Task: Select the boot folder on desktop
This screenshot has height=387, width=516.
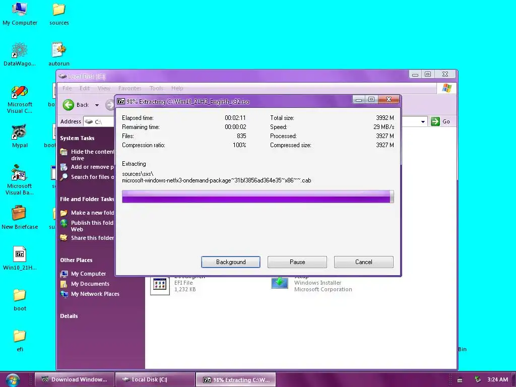Action: pos(20,300)
